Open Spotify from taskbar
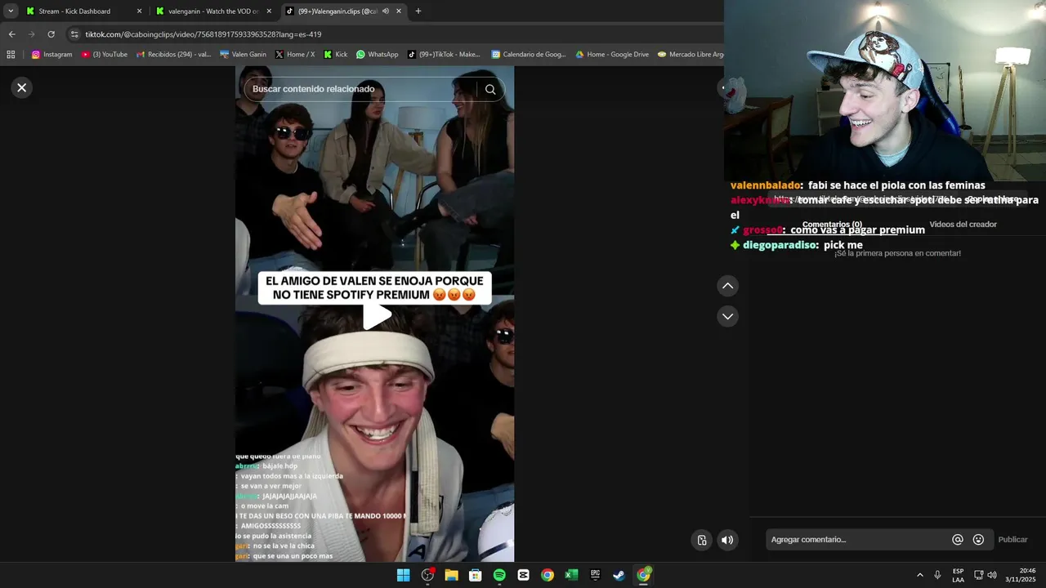Image resolution: width=1046 pixels, height=588 pixels. [x=499, y=575]
